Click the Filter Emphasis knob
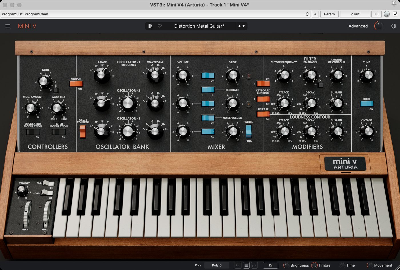The image size is (400, 270). tap(311, 75)
